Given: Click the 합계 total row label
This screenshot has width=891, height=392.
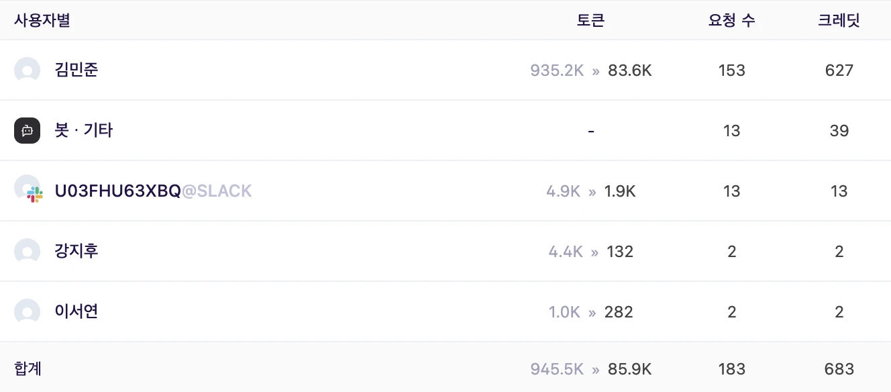Looking at the screenshot, I should point(28,369).
